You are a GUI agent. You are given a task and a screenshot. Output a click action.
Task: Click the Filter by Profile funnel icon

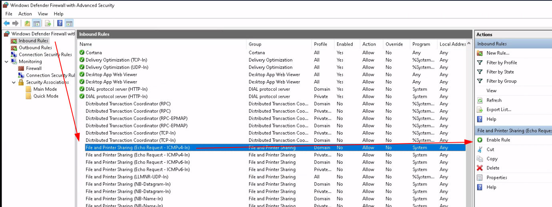480,63
